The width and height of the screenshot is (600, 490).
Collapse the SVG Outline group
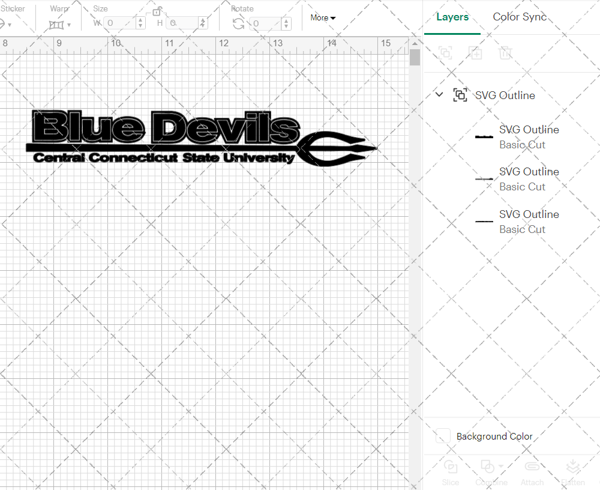tap(439, 94)
